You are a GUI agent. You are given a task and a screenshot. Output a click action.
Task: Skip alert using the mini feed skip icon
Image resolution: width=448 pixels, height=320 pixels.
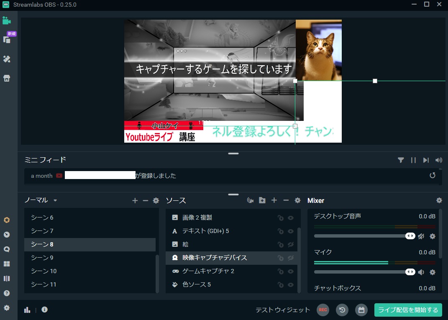coord(426,160)
